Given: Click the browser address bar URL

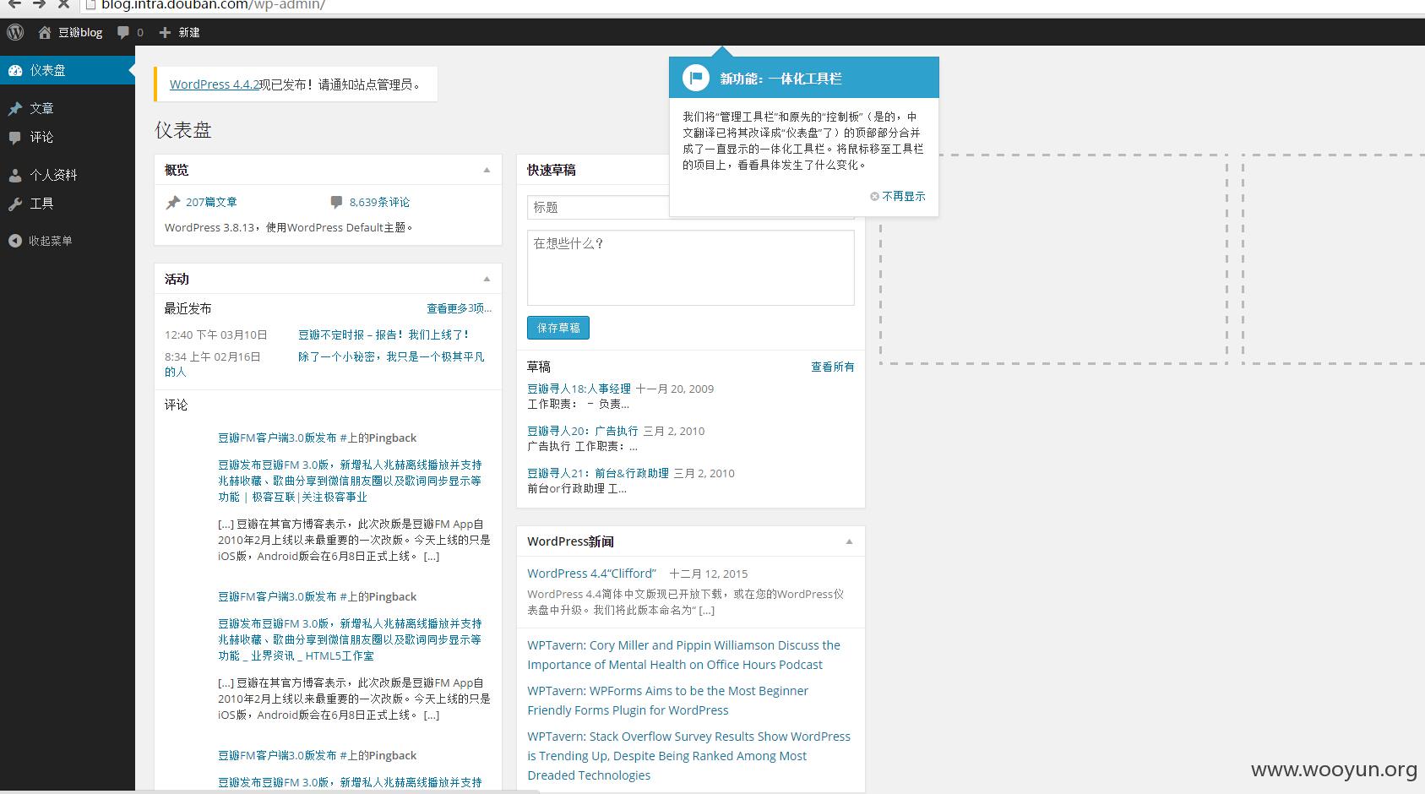Looking at the screenshot, I should click(x=213, y=5).
